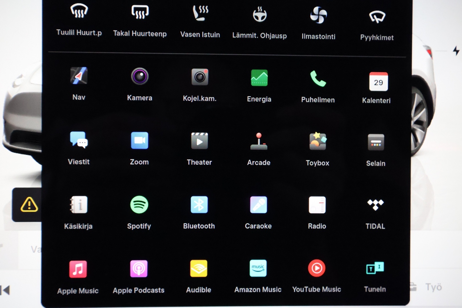
Task: Open the Bluetooth app
Action: point(199,205)
